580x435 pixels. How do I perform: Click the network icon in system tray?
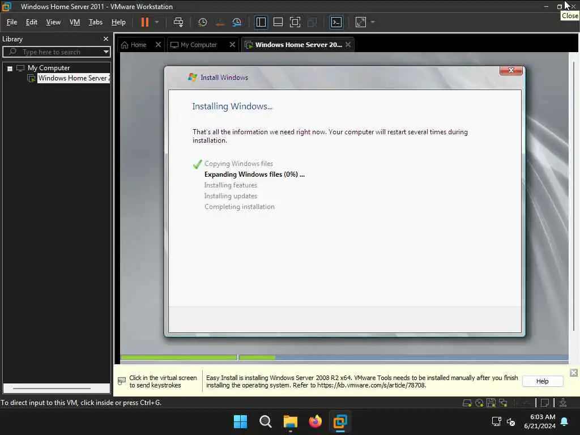[496, 421]
